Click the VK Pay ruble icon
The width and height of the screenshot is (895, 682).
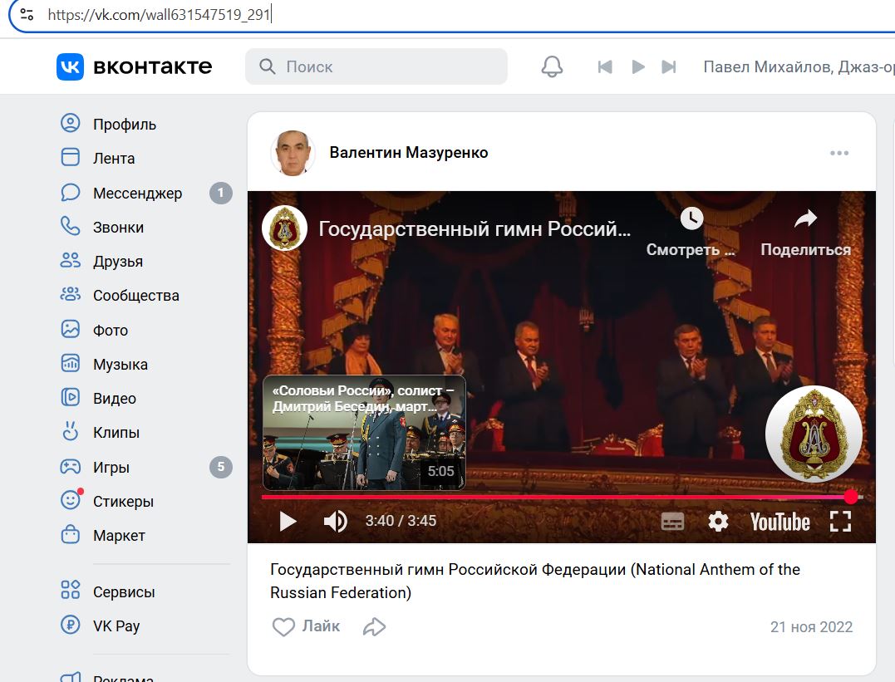click(x=70, y=625)
